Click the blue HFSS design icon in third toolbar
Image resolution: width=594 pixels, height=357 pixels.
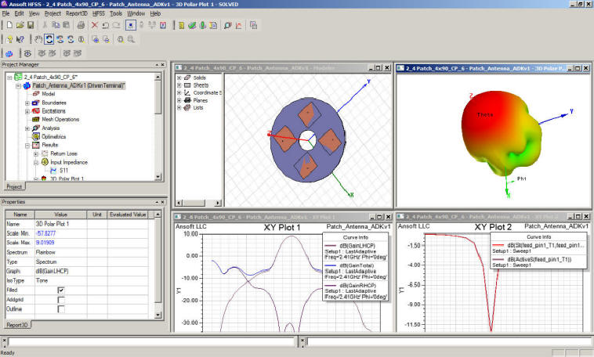(9, 53)
